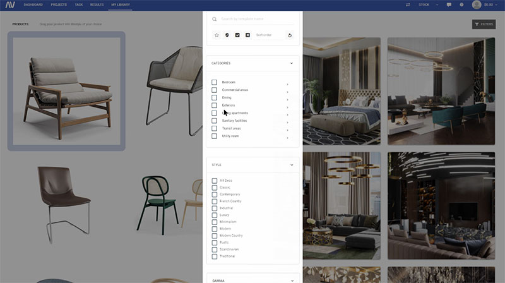Expand the Dining subcategory arrow
The height and width of the screenshot is (283, 505).
(287, 100)
